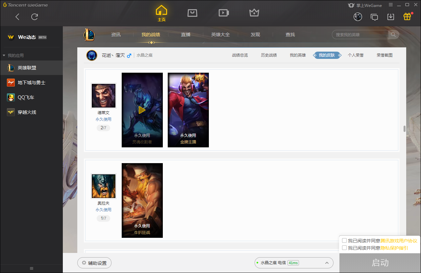Switch to the 我的战绩 tab

point(151,35)
